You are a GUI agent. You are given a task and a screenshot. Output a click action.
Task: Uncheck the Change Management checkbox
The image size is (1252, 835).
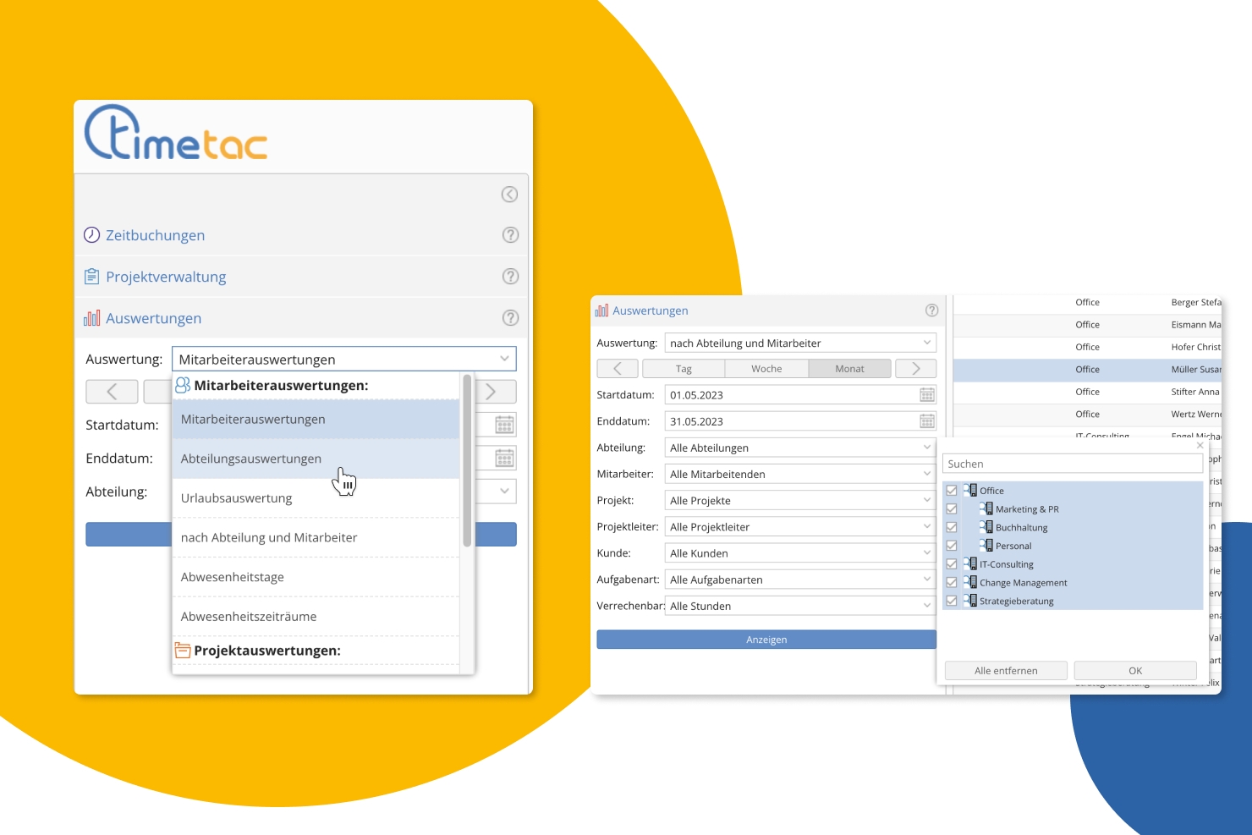coord(952,583)
